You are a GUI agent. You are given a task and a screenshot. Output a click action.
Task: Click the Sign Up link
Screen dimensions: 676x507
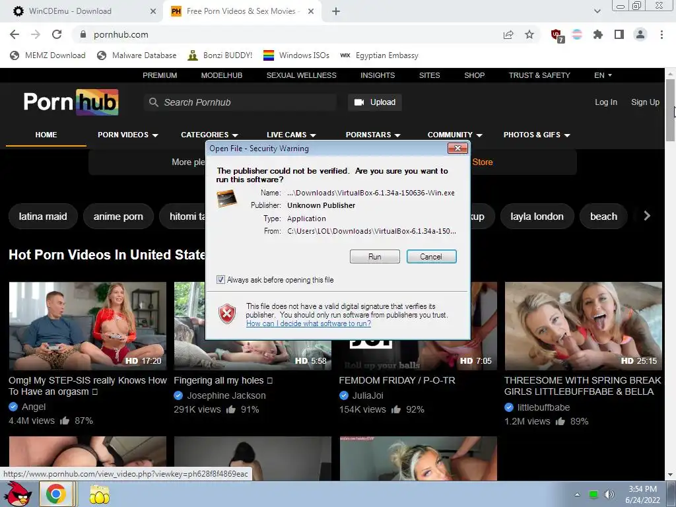click(x=645, y=102)
